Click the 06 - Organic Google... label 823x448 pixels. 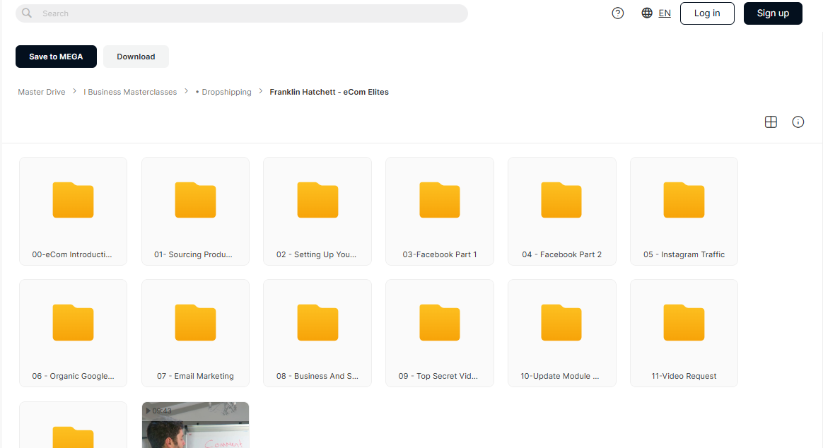tap(73, 376)
